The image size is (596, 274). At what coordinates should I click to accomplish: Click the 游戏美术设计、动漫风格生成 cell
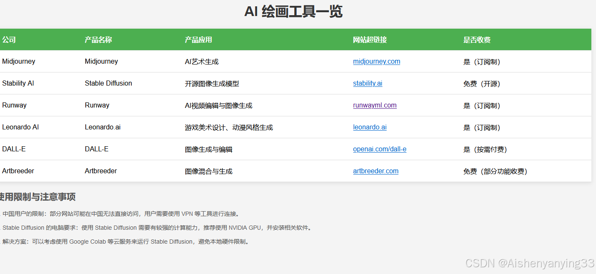229,127
